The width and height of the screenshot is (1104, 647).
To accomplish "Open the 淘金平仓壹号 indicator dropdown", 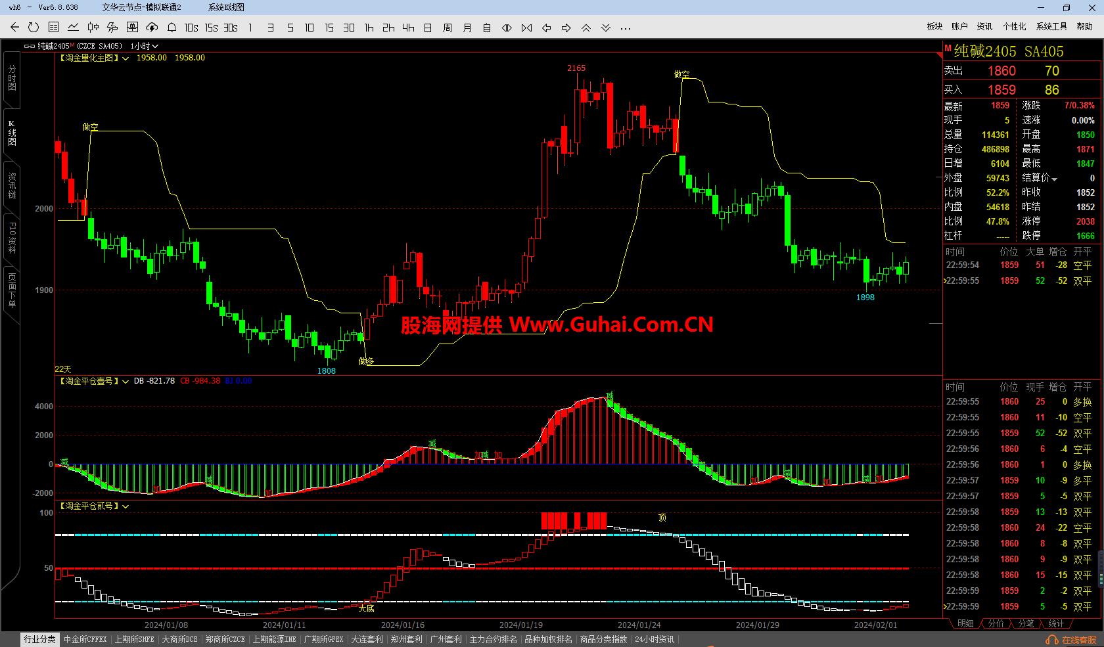I will (126, 381).
